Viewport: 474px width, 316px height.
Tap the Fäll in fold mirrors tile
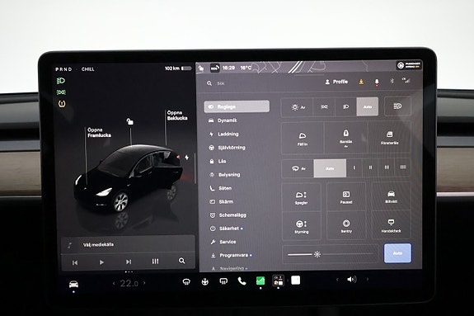303,139
